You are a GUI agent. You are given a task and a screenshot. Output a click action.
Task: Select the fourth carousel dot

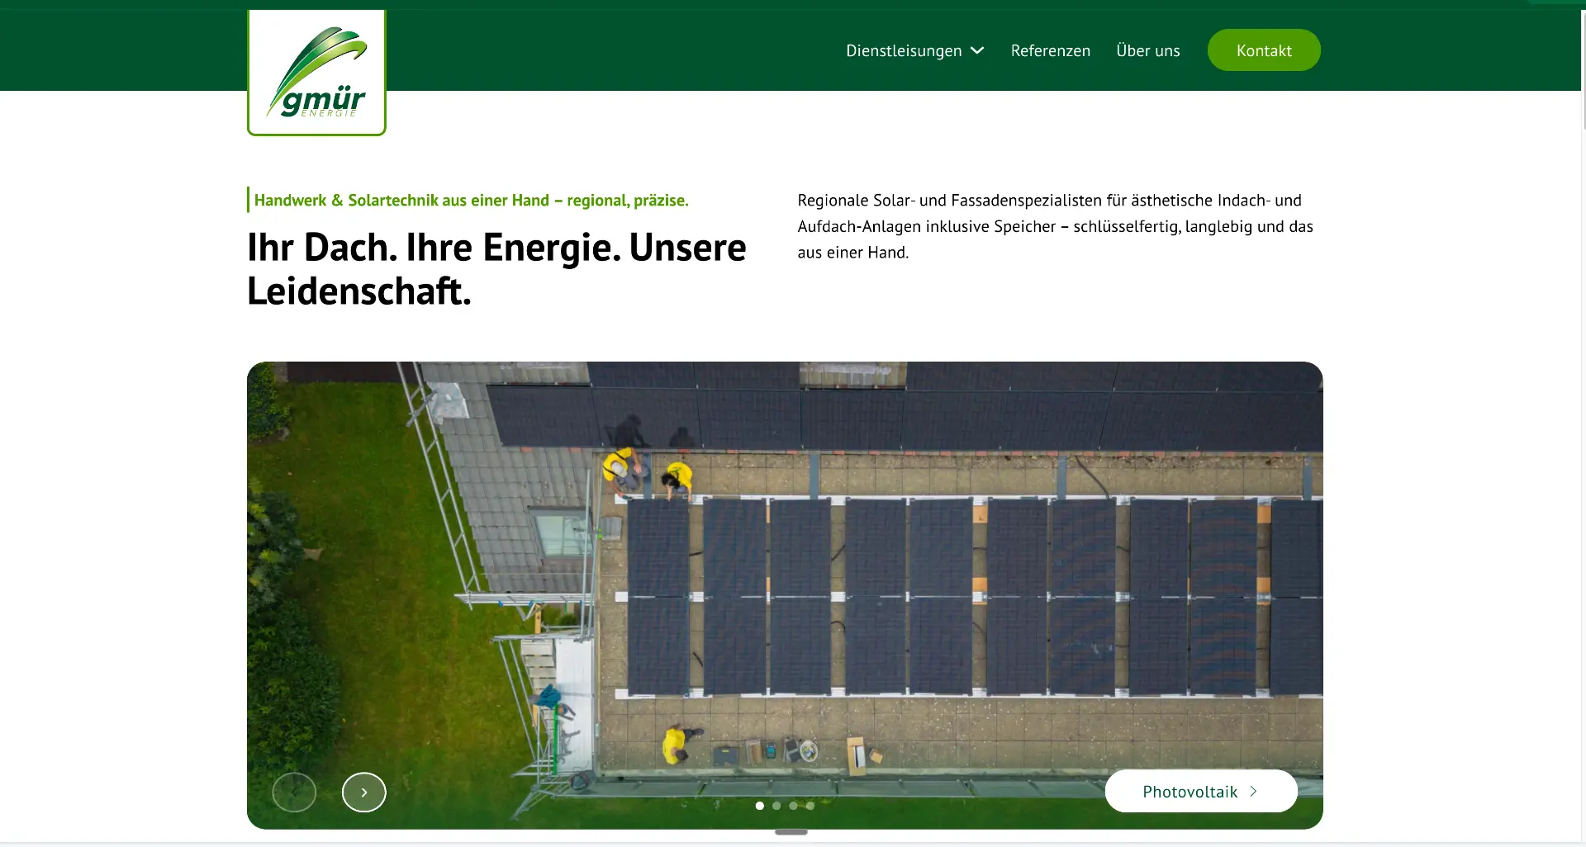[810, 806]
